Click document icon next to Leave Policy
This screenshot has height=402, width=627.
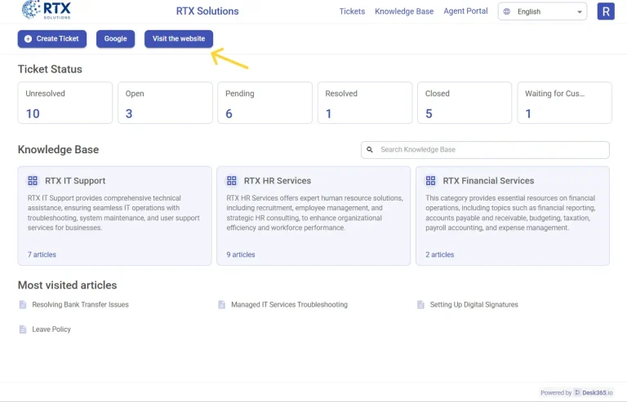[23, 329]
